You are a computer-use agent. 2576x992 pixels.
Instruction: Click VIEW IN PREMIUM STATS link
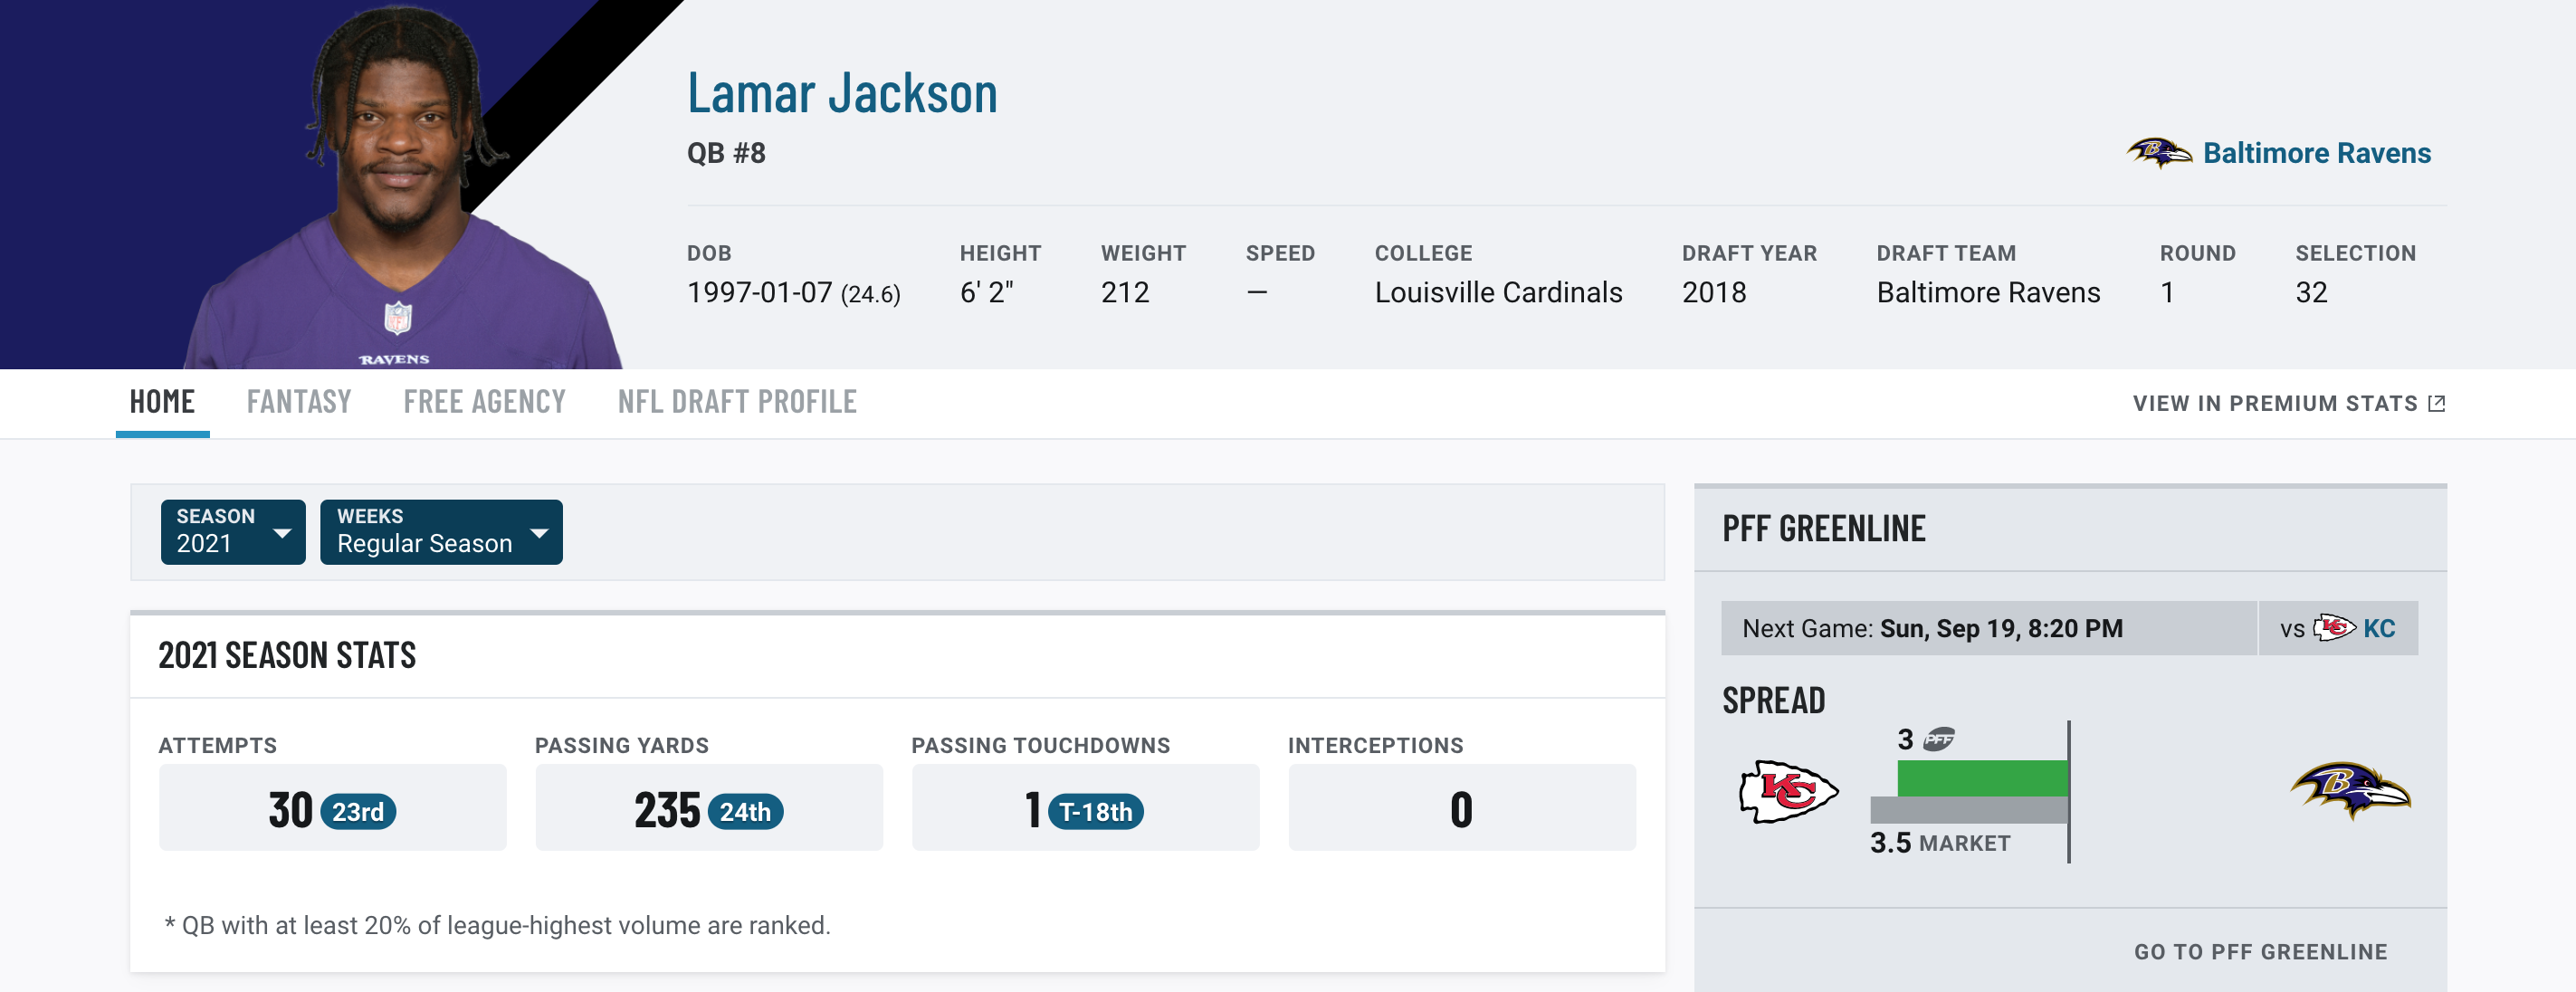tap(2287, 401)
